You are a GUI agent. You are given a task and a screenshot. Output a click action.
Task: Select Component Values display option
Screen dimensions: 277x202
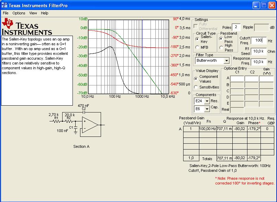click(x=196, y=79)
